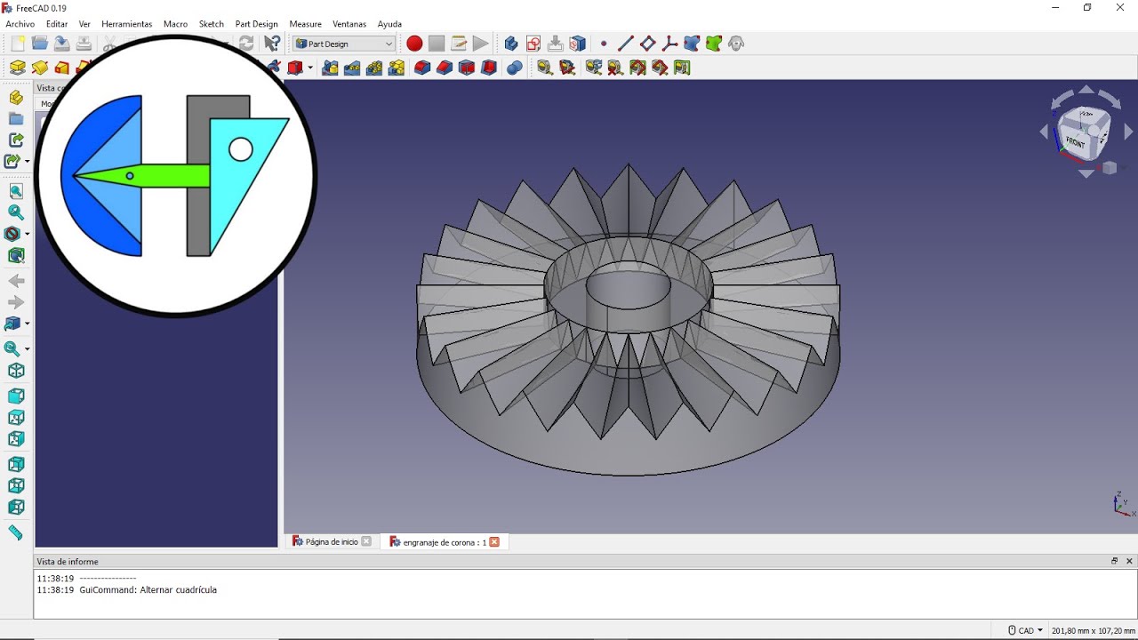Open the Ventanas menu

349,24
